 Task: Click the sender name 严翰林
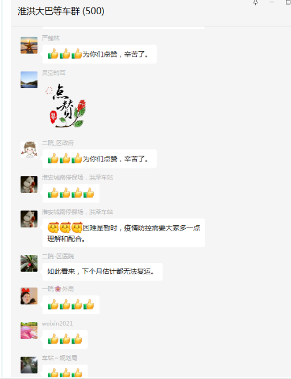point(51,38)
